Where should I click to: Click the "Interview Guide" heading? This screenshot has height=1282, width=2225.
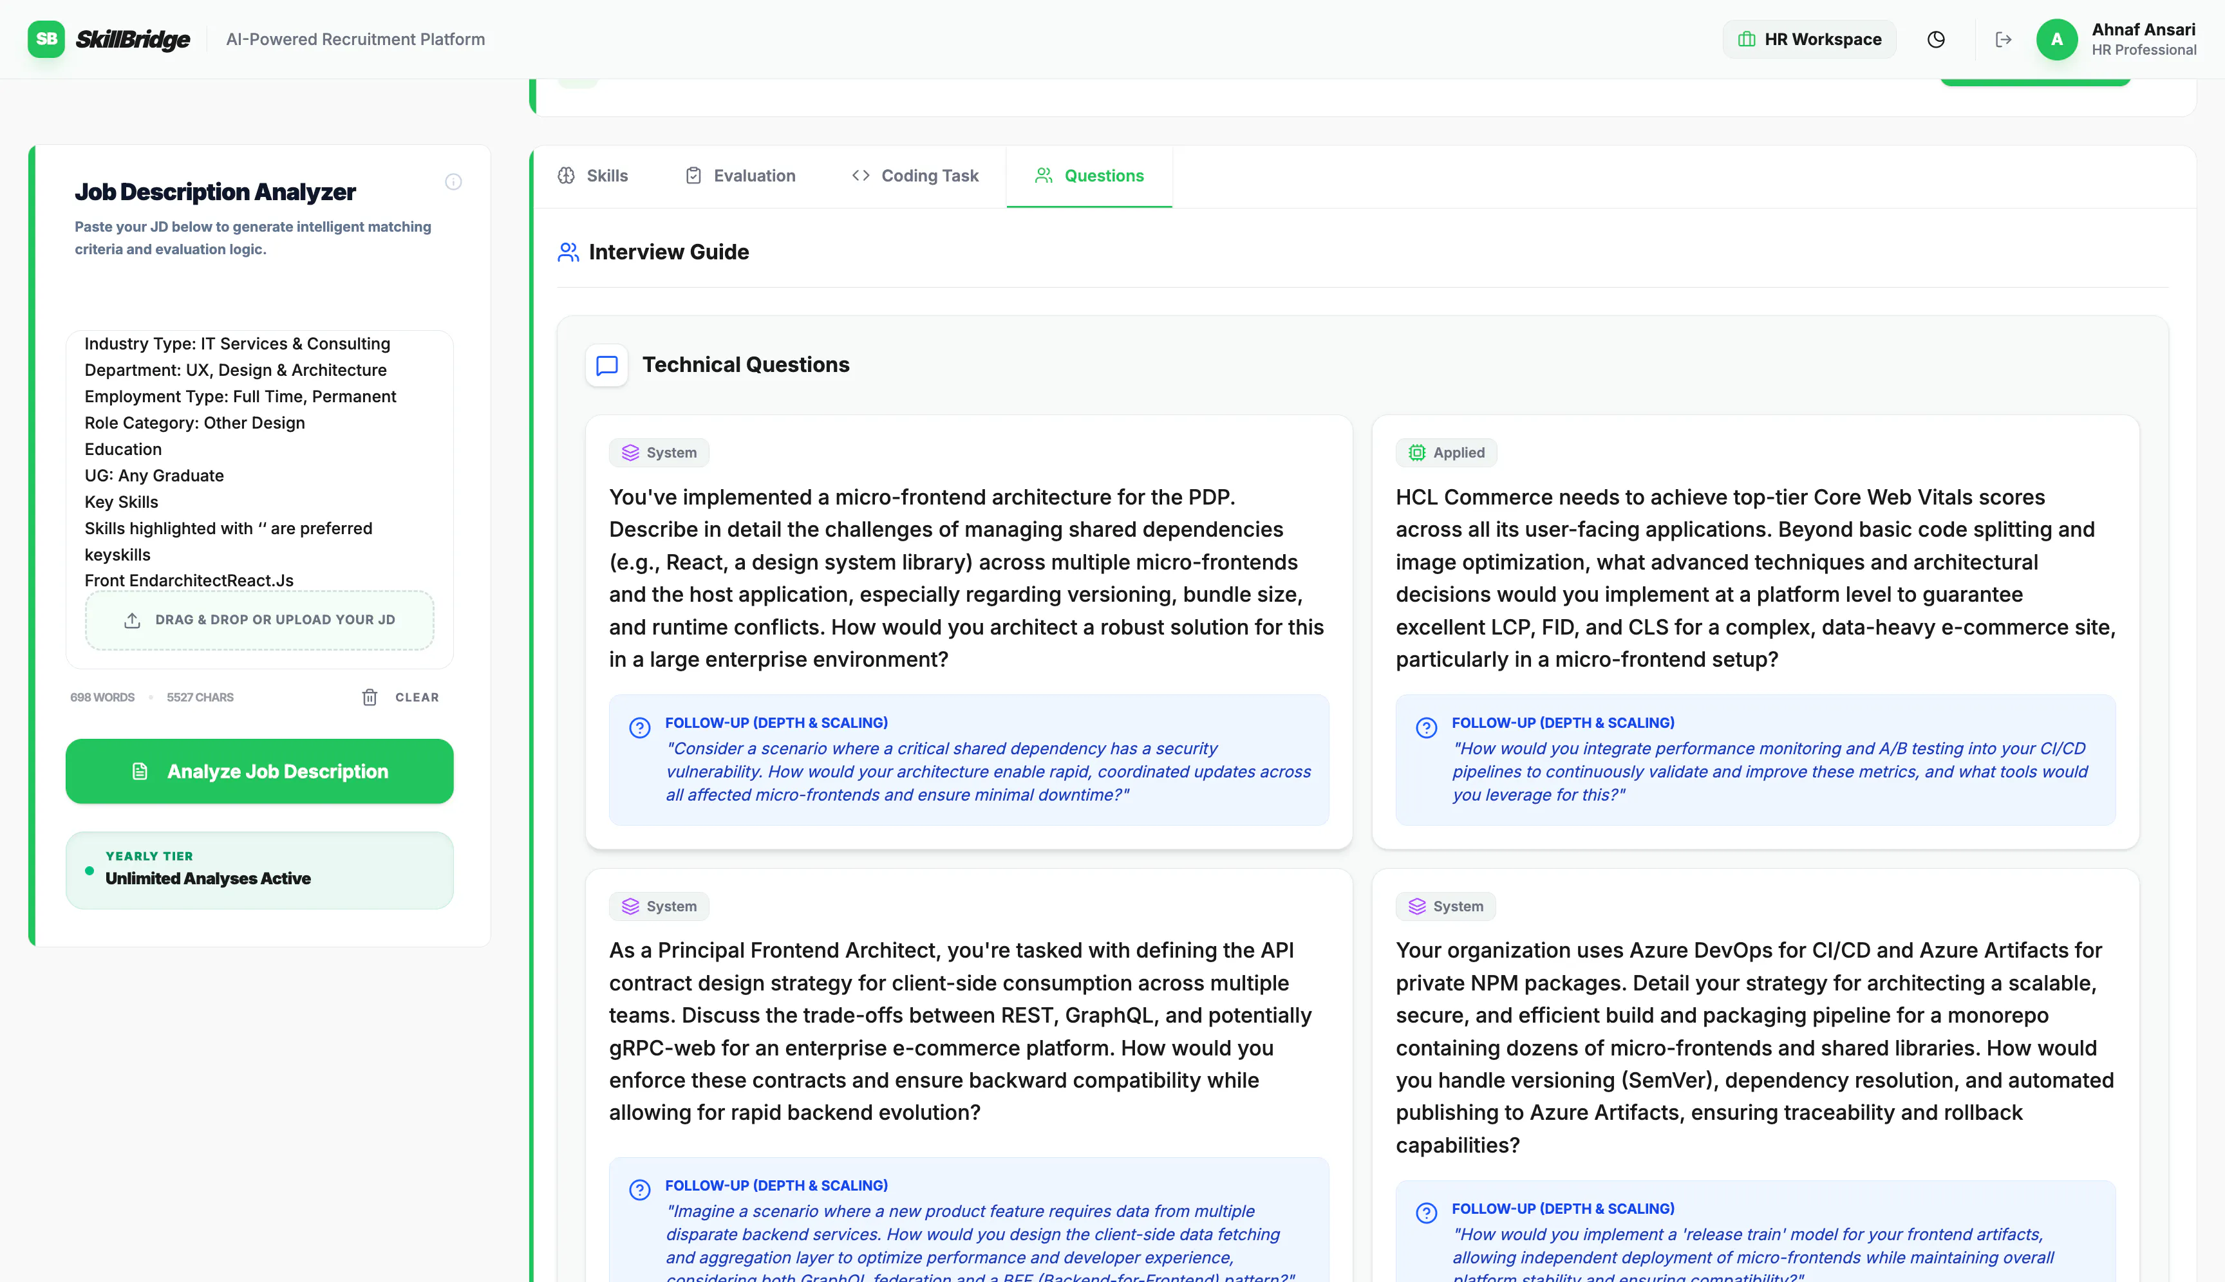tap(668, 253)
